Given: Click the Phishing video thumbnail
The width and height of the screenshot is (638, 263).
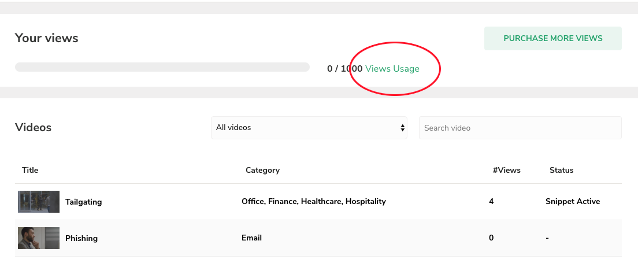Looking at the screenshot, I should pyautogui.click(x=39, y=238).
